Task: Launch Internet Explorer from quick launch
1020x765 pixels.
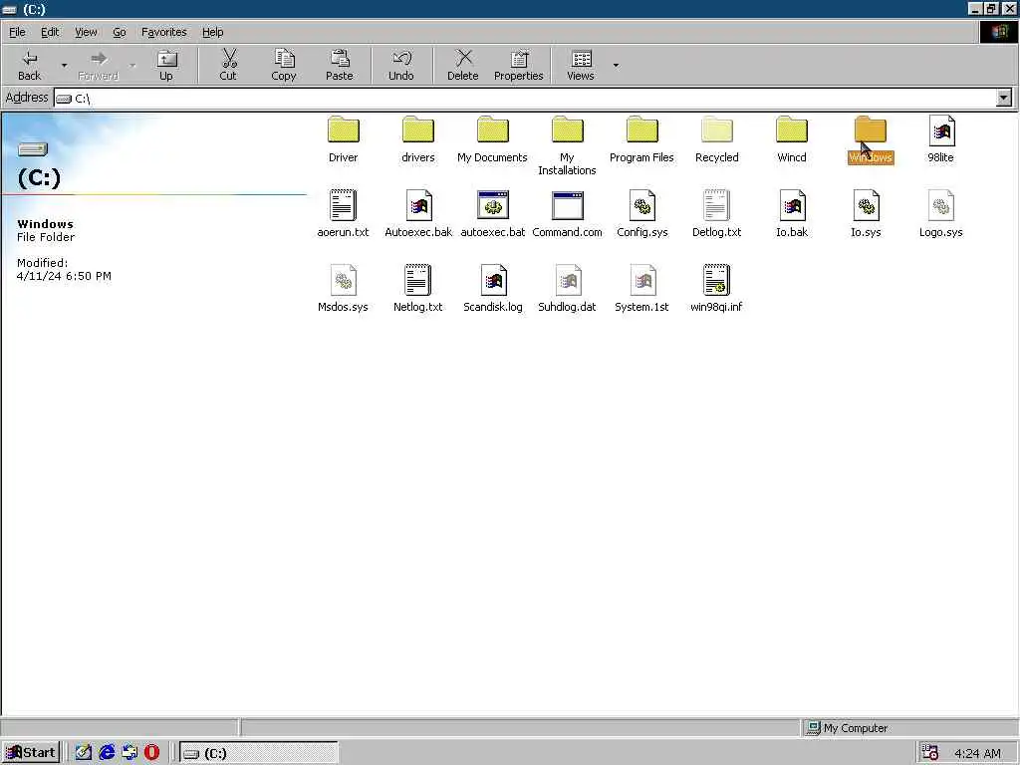Action: click(107, 753)
